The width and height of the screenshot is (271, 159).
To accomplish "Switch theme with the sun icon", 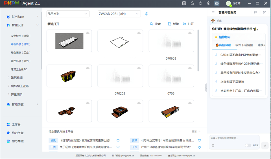I will 200,3.
